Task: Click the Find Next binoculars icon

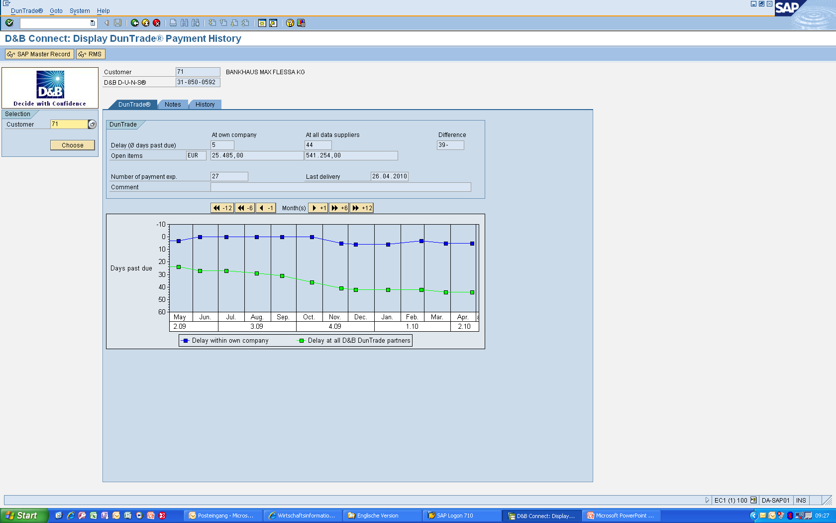Action: (196, 23)
